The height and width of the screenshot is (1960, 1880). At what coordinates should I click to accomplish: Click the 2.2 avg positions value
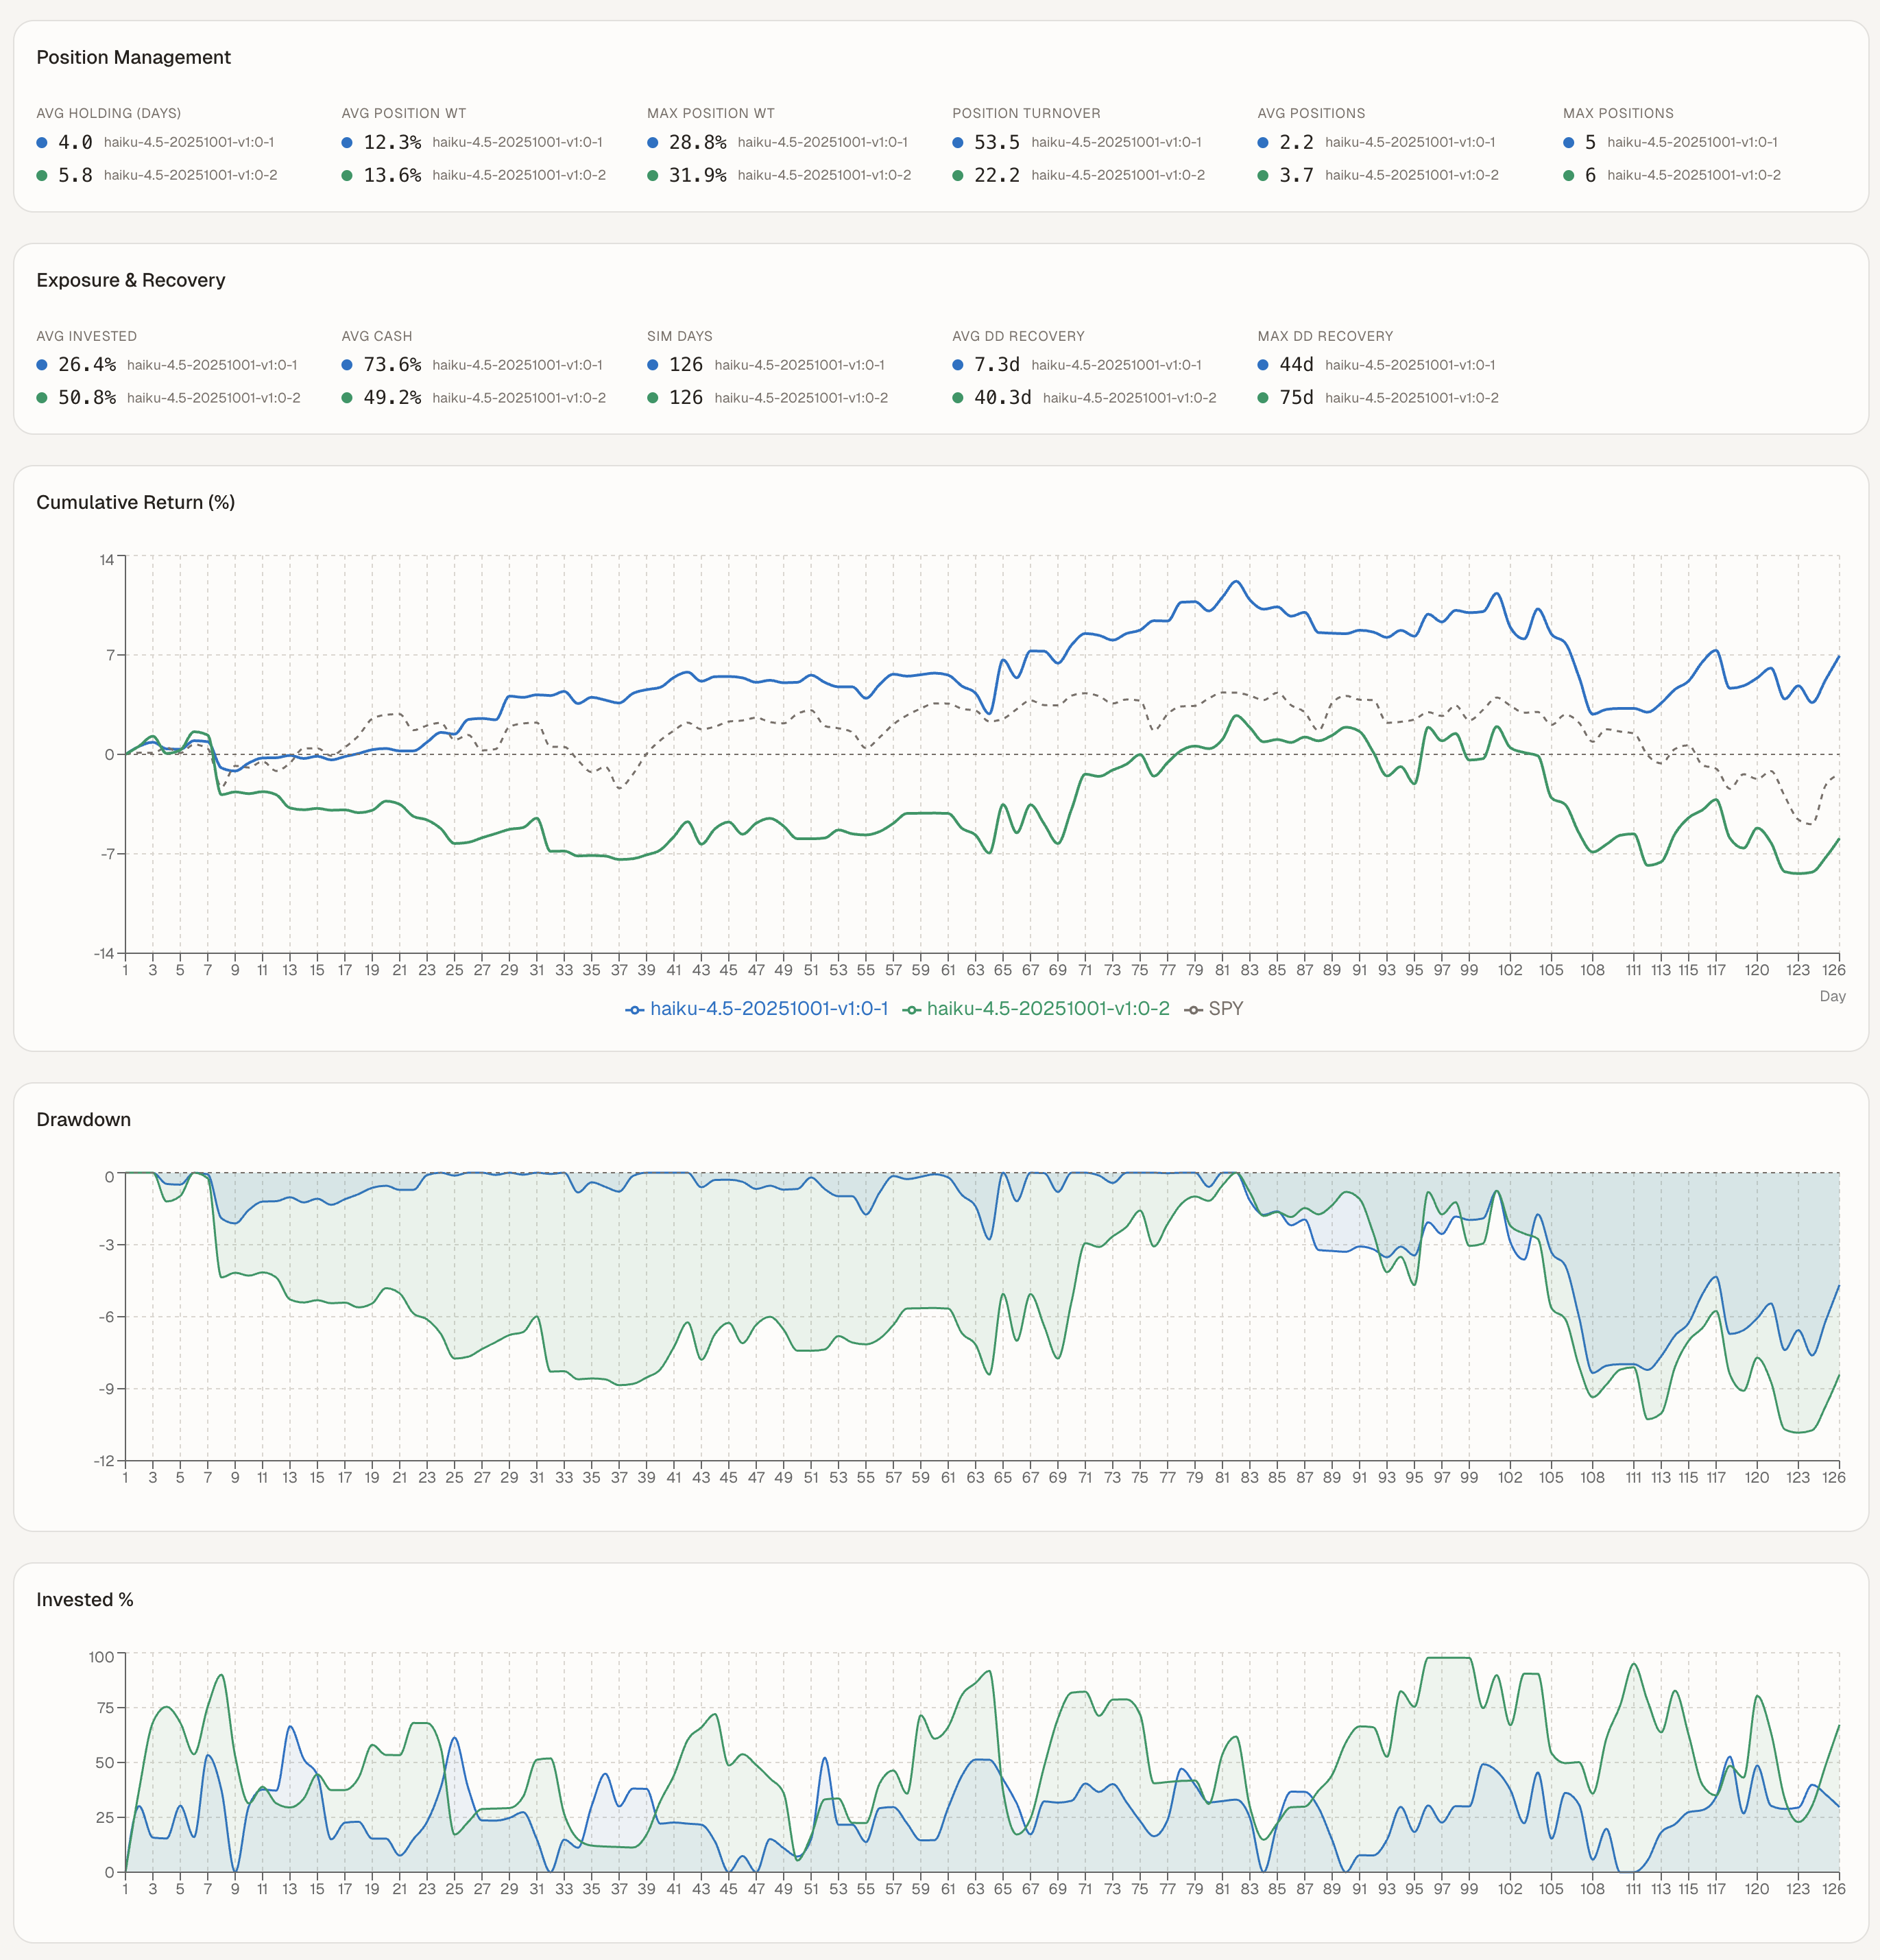(x=1296, y=143)
